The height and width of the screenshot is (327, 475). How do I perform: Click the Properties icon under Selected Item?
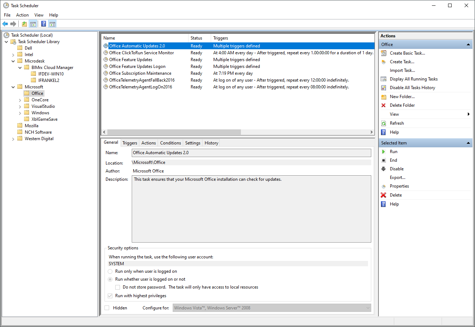[383, 186]
